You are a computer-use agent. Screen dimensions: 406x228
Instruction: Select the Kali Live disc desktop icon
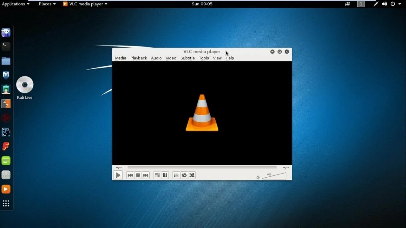pos(25,88)
